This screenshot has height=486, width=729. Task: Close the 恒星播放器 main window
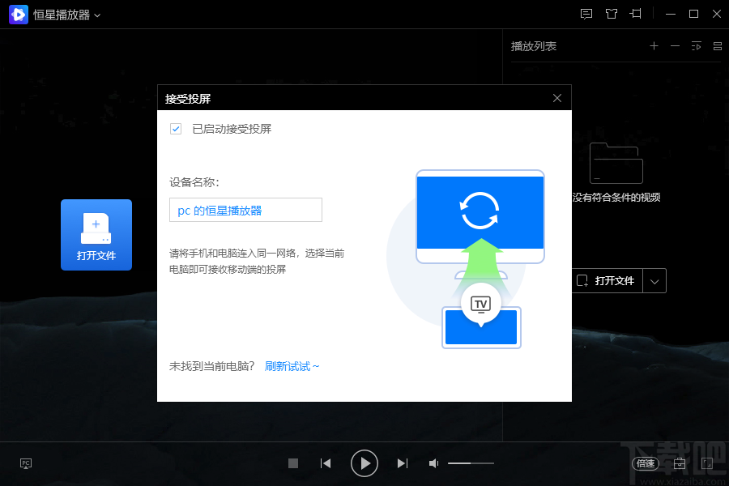click(x=717, y=14)
